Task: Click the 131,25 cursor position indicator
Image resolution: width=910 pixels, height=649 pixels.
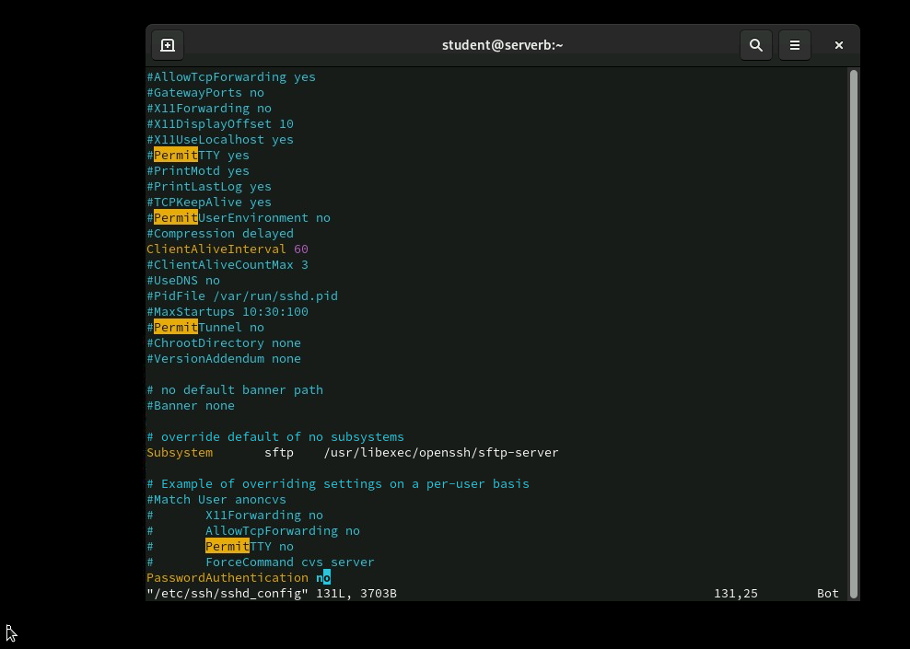Action: [735, 593]
